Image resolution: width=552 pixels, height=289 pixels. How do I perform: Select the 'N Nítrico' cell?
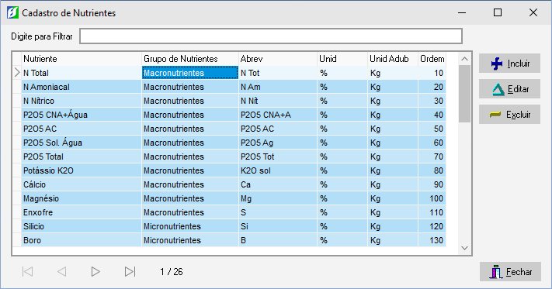(x=82, y=101)
